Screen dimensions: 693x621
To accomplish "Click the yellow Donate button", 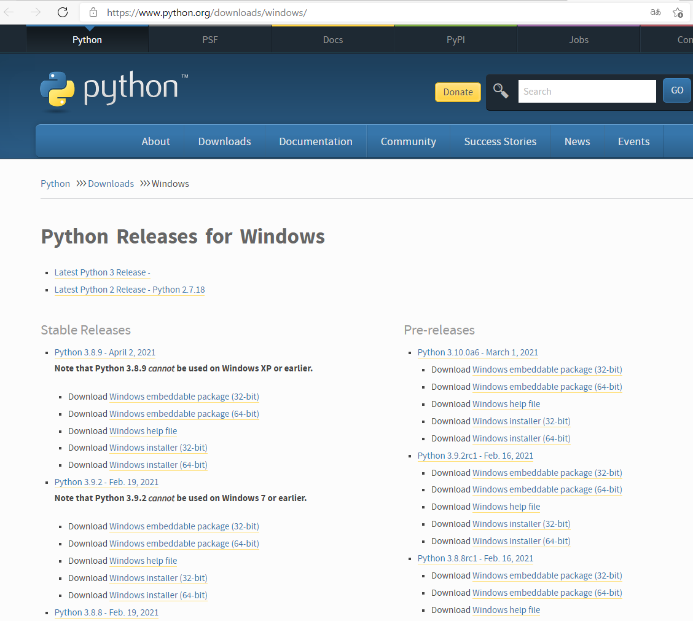I will coord(458,92).
